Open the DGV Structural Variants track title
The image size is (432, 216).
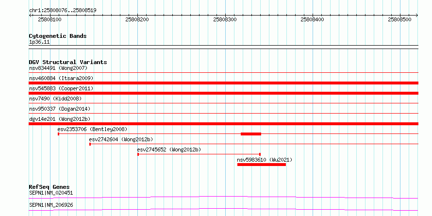click(68, 62)
